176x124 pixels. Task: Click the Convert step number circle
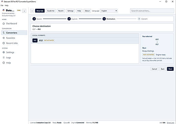139,19
